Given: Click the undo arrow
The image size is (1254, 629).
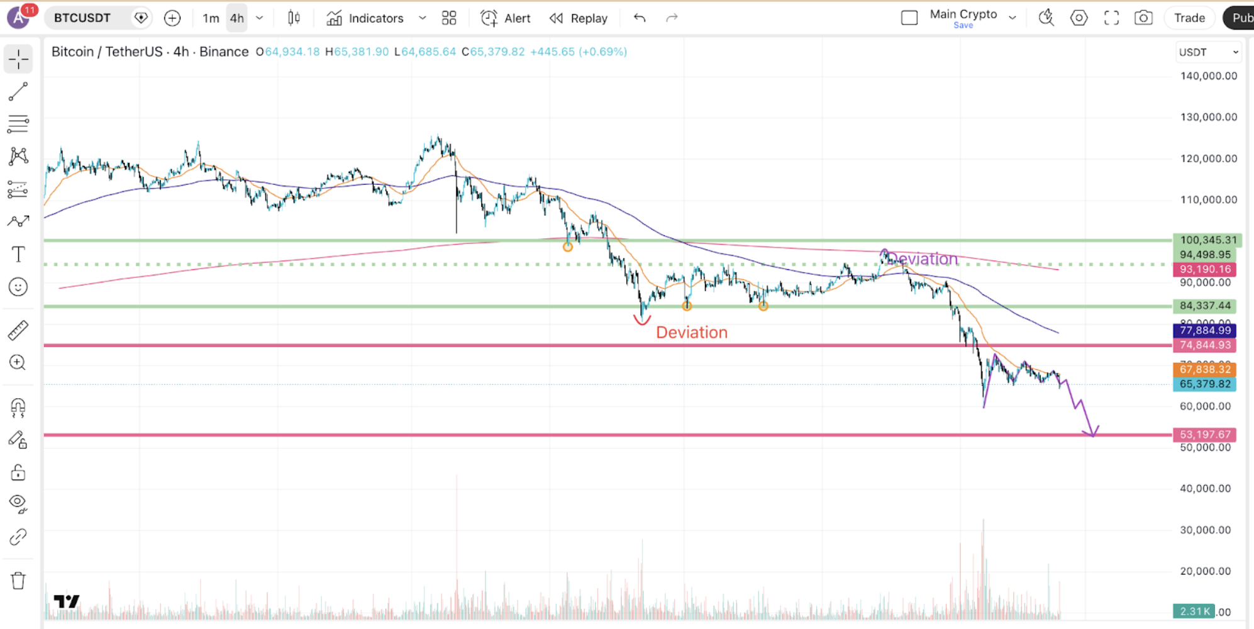Looking at the screenshot, I should pos(640,18).
